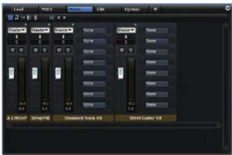Click the small right-pointing arrow toolbar icon next to the return arrow
The width and height of the screenshot is (232, 155).
click(x=23, y=18)
